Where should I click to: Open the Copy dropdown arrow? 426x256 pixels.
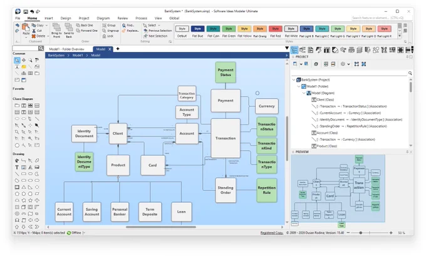pos(47,25)
